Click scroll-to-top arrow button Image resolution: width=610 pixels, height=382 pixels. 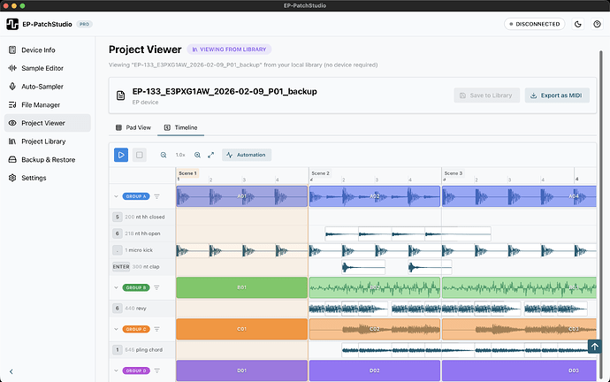point(594,347)
